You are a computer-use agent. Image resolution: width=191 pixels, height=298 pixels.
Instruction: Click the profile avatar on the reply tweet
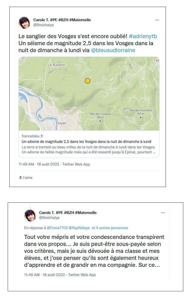pos(30,215)
